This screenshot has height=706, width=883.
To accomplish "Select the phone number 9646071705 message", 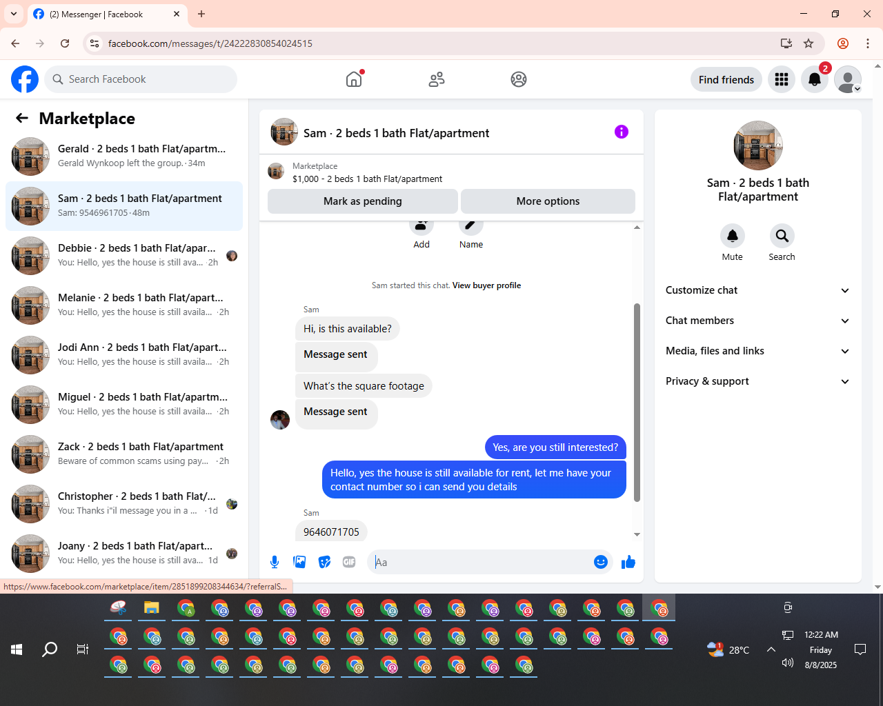I will (x=331, y=532).
